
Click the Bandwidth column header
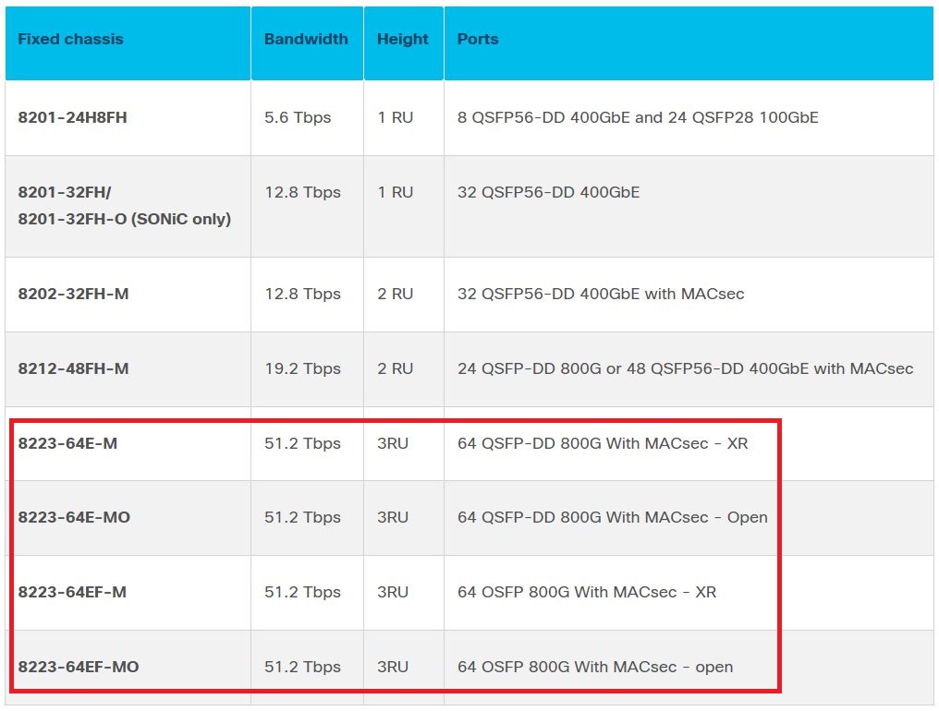(x=306, y=40)
